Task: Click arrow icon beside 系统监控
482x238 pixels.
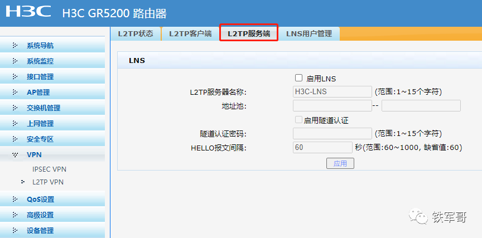Action: 15,61
